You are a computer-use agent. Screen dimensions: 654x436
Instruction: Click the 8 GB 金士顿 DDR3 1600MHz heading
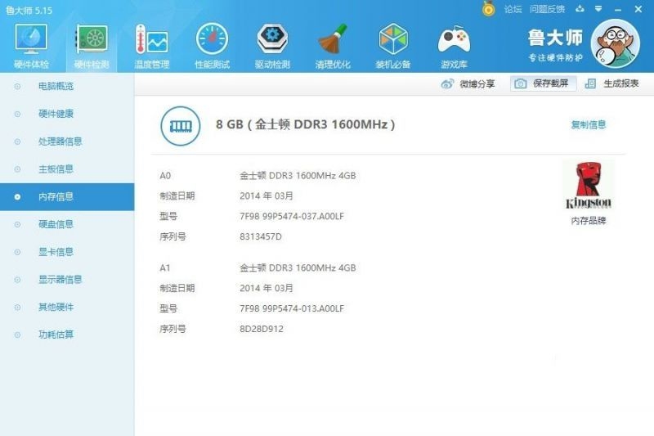[305, 124]
